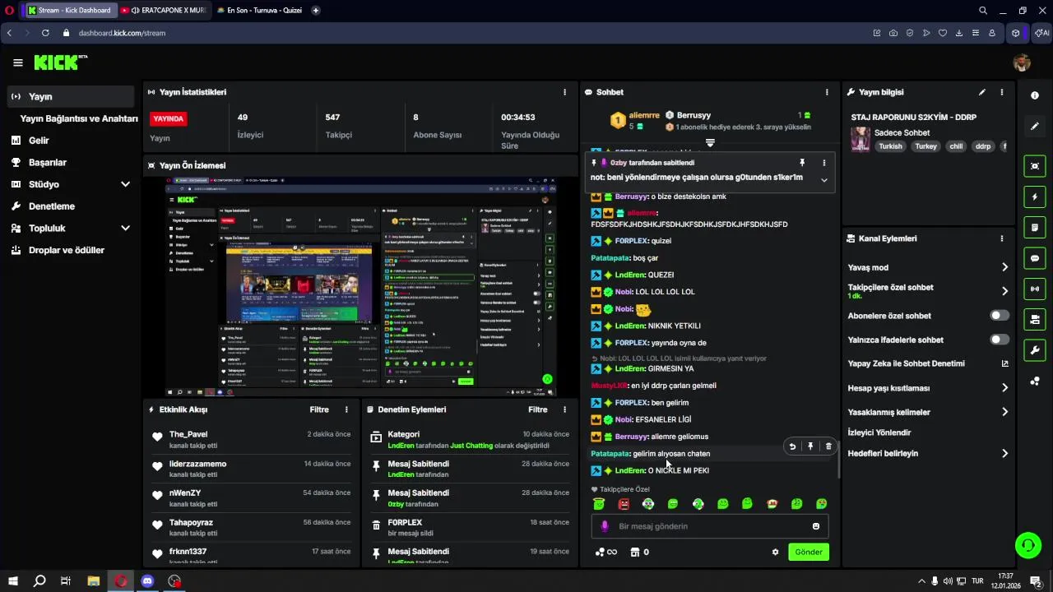
Task: Collapse the chat leaderboard handle
Action: point(710,143)
